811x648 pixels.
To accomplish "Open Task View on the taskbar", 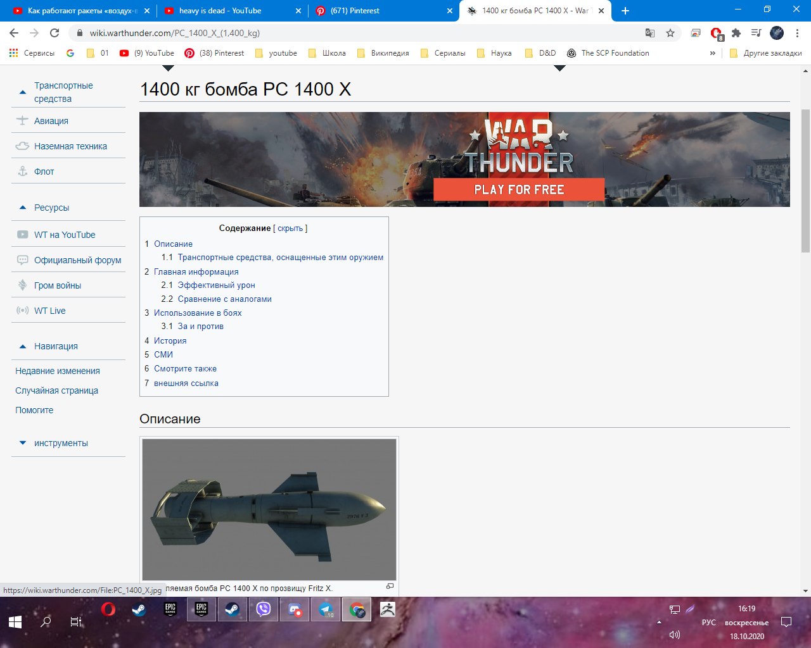I will coord(76,622).
